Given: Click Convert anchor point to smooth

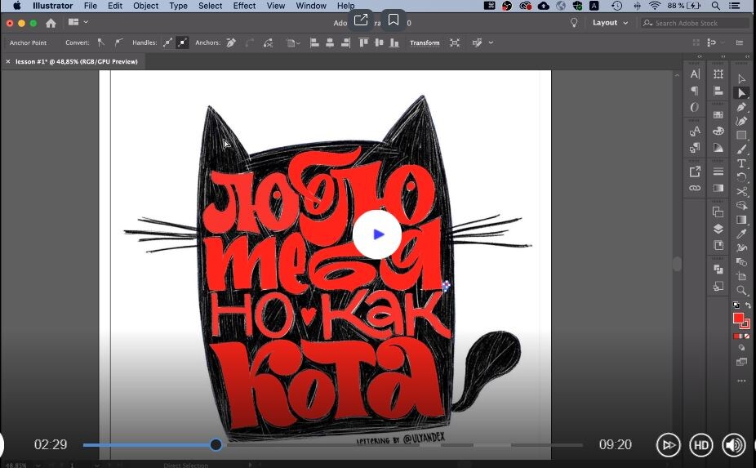Looking at the screenshot, I should tap(118, 42).
